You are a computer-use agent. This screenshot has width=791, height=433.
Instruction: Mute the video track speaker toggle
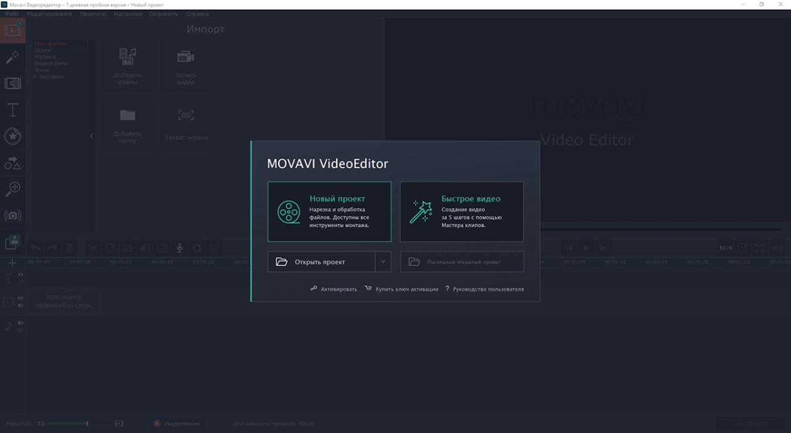[x=20, y=306]
